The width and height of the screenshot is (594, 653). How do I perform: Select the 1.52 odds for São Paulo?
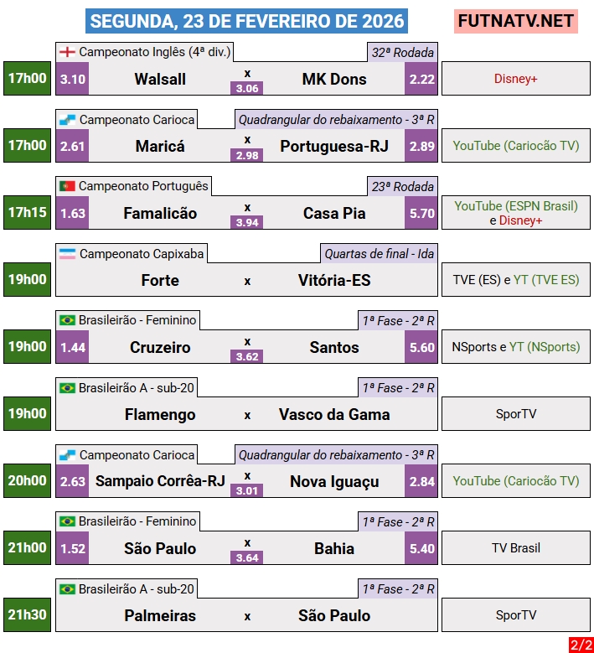[73, 548]
